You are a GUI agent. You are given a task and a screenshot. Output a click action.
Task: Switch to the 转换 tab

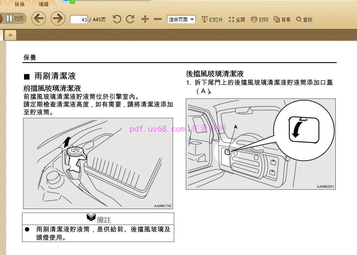pos(19,4)
